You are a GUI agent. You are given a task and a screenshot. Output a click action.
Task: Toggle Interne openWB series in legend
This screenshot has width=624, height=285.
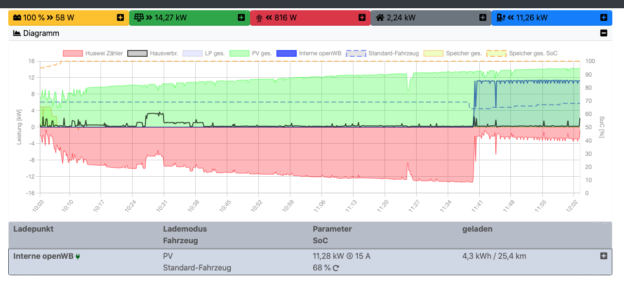[x=309, y=53]
